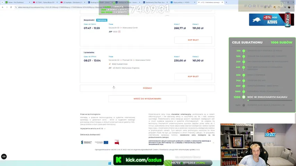Screen dimensions: 296x166
Task: Select Klasa 1 price 230,00 zł
Action: coord(180,61)
